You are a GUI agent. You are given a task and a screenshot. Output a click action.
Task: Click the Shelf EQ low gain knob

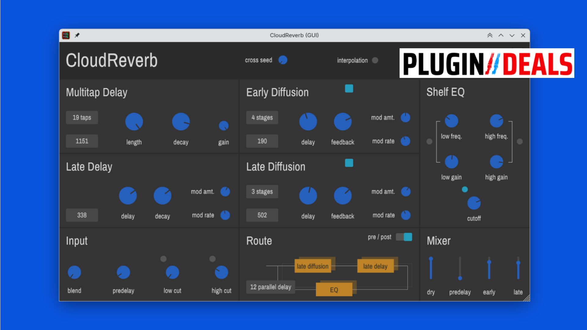click(x=451, y=162)
